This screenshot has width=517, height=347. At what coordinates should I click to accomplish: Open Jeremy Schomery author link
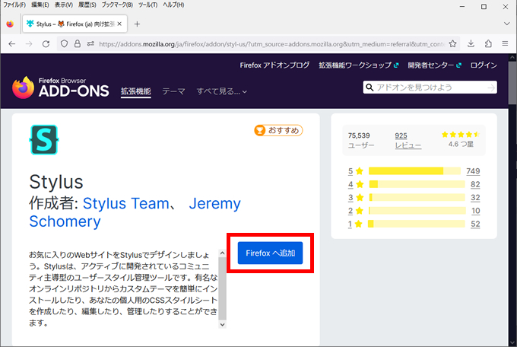pos(135,212)
